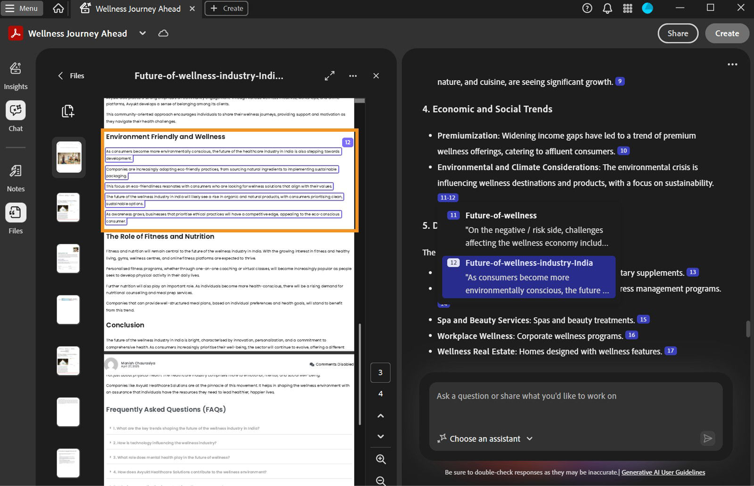This screenshot has height=486, width=754.
Task: Send the chat message
Action: click(x=707, y=438)
